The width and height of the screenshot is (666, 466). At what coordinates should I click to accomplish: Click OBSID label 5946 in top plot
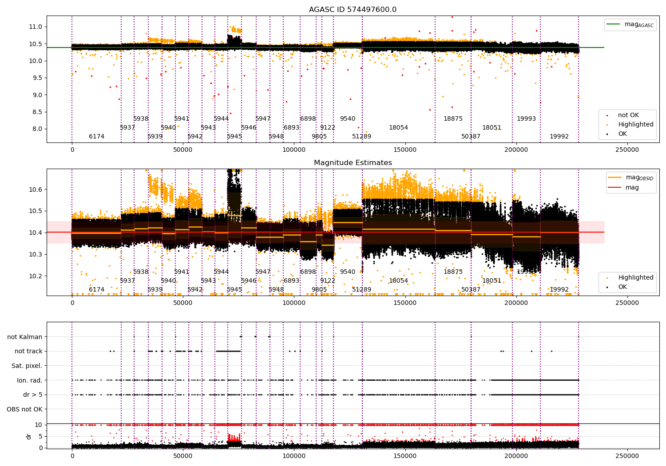tap(249, 127)
